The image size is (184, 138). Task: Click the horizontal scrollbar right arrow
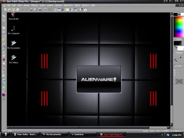click(x=168, y=127)
